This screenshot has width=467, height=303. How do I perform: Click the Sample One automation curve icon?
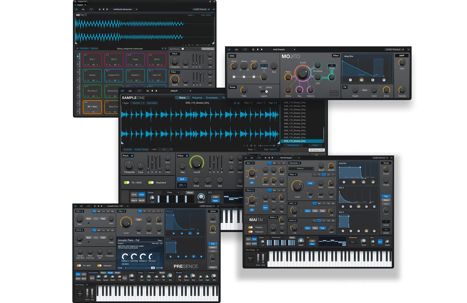139,91
